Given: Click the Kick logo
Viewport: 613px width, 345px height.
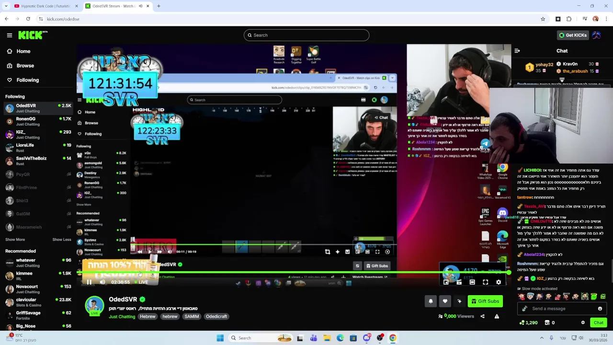Looking at the screenshot, I should [33, 35].
